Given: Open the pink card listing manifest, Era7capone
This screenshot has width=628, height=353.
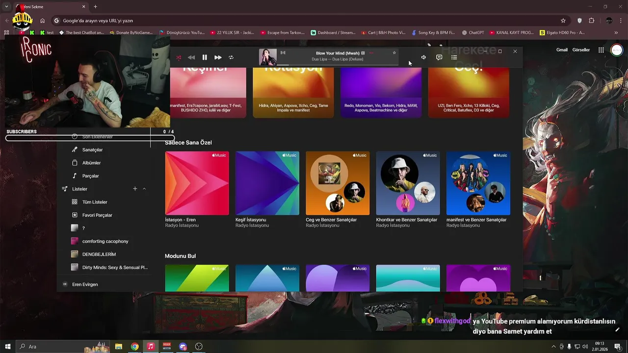Looking at the screenshot, I should coord(208,93).
